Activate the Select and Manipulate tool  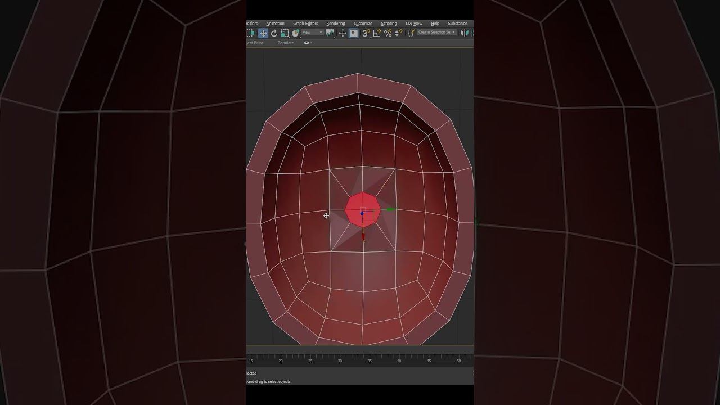343,33
